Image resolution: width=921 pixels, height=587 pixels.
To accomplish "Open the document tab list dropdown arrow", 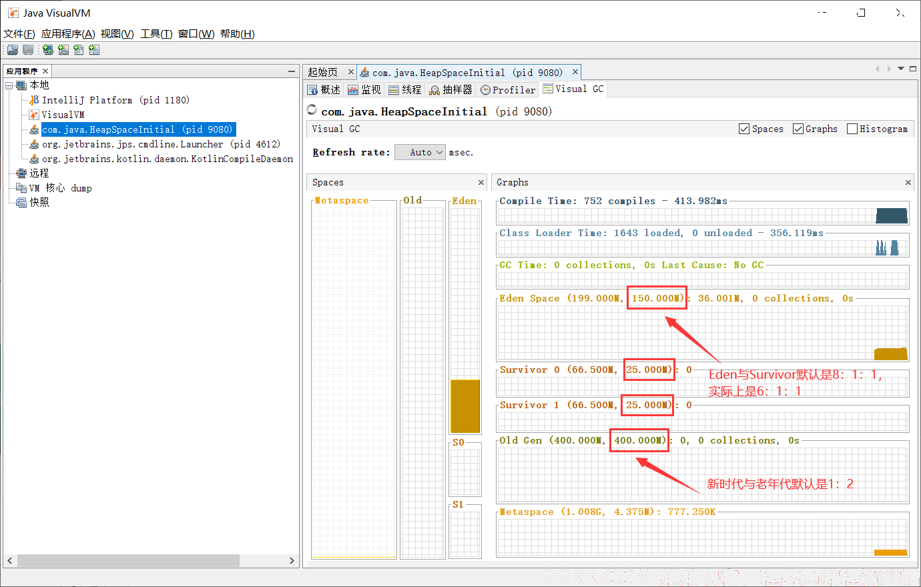I will pos(901,69).
